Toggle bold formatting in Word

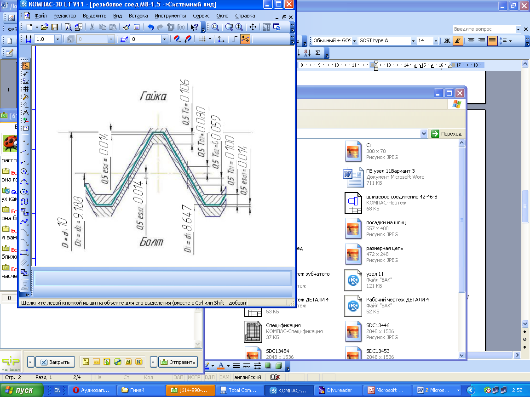coord(447,40)
